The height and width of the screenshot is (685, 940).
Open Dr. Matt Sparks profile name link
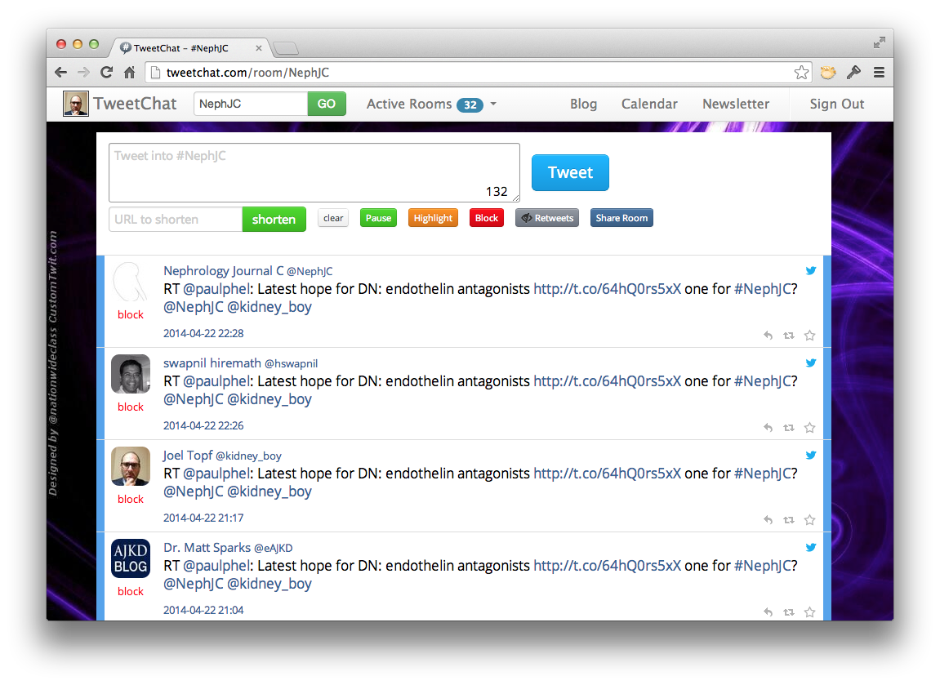(207, 548)
